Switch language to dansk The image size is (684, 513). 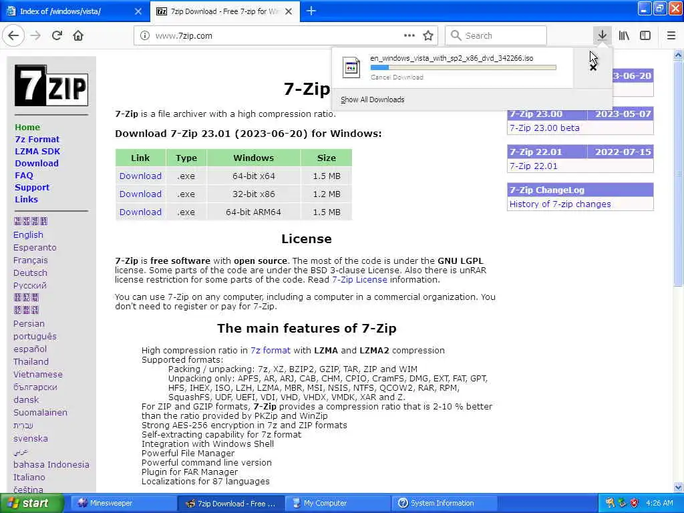[x=26, y=399]
